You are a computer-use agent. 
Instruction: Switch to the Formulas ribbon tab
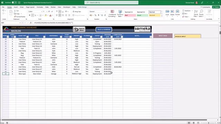(40, 7)
